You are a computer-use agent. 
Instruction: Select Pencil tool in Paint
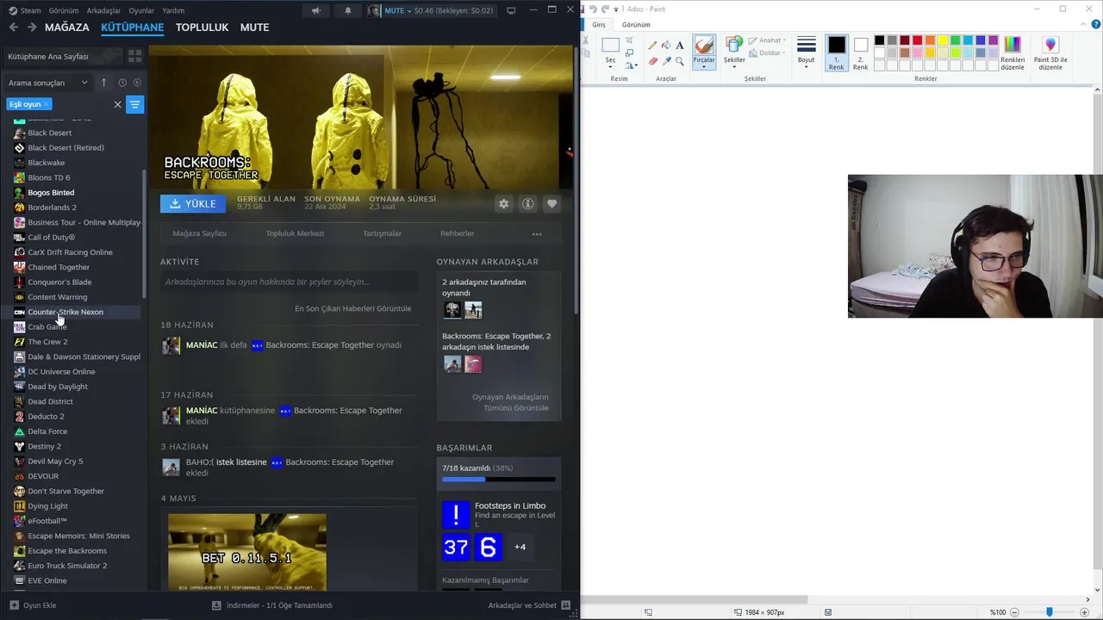coord(652,45)
